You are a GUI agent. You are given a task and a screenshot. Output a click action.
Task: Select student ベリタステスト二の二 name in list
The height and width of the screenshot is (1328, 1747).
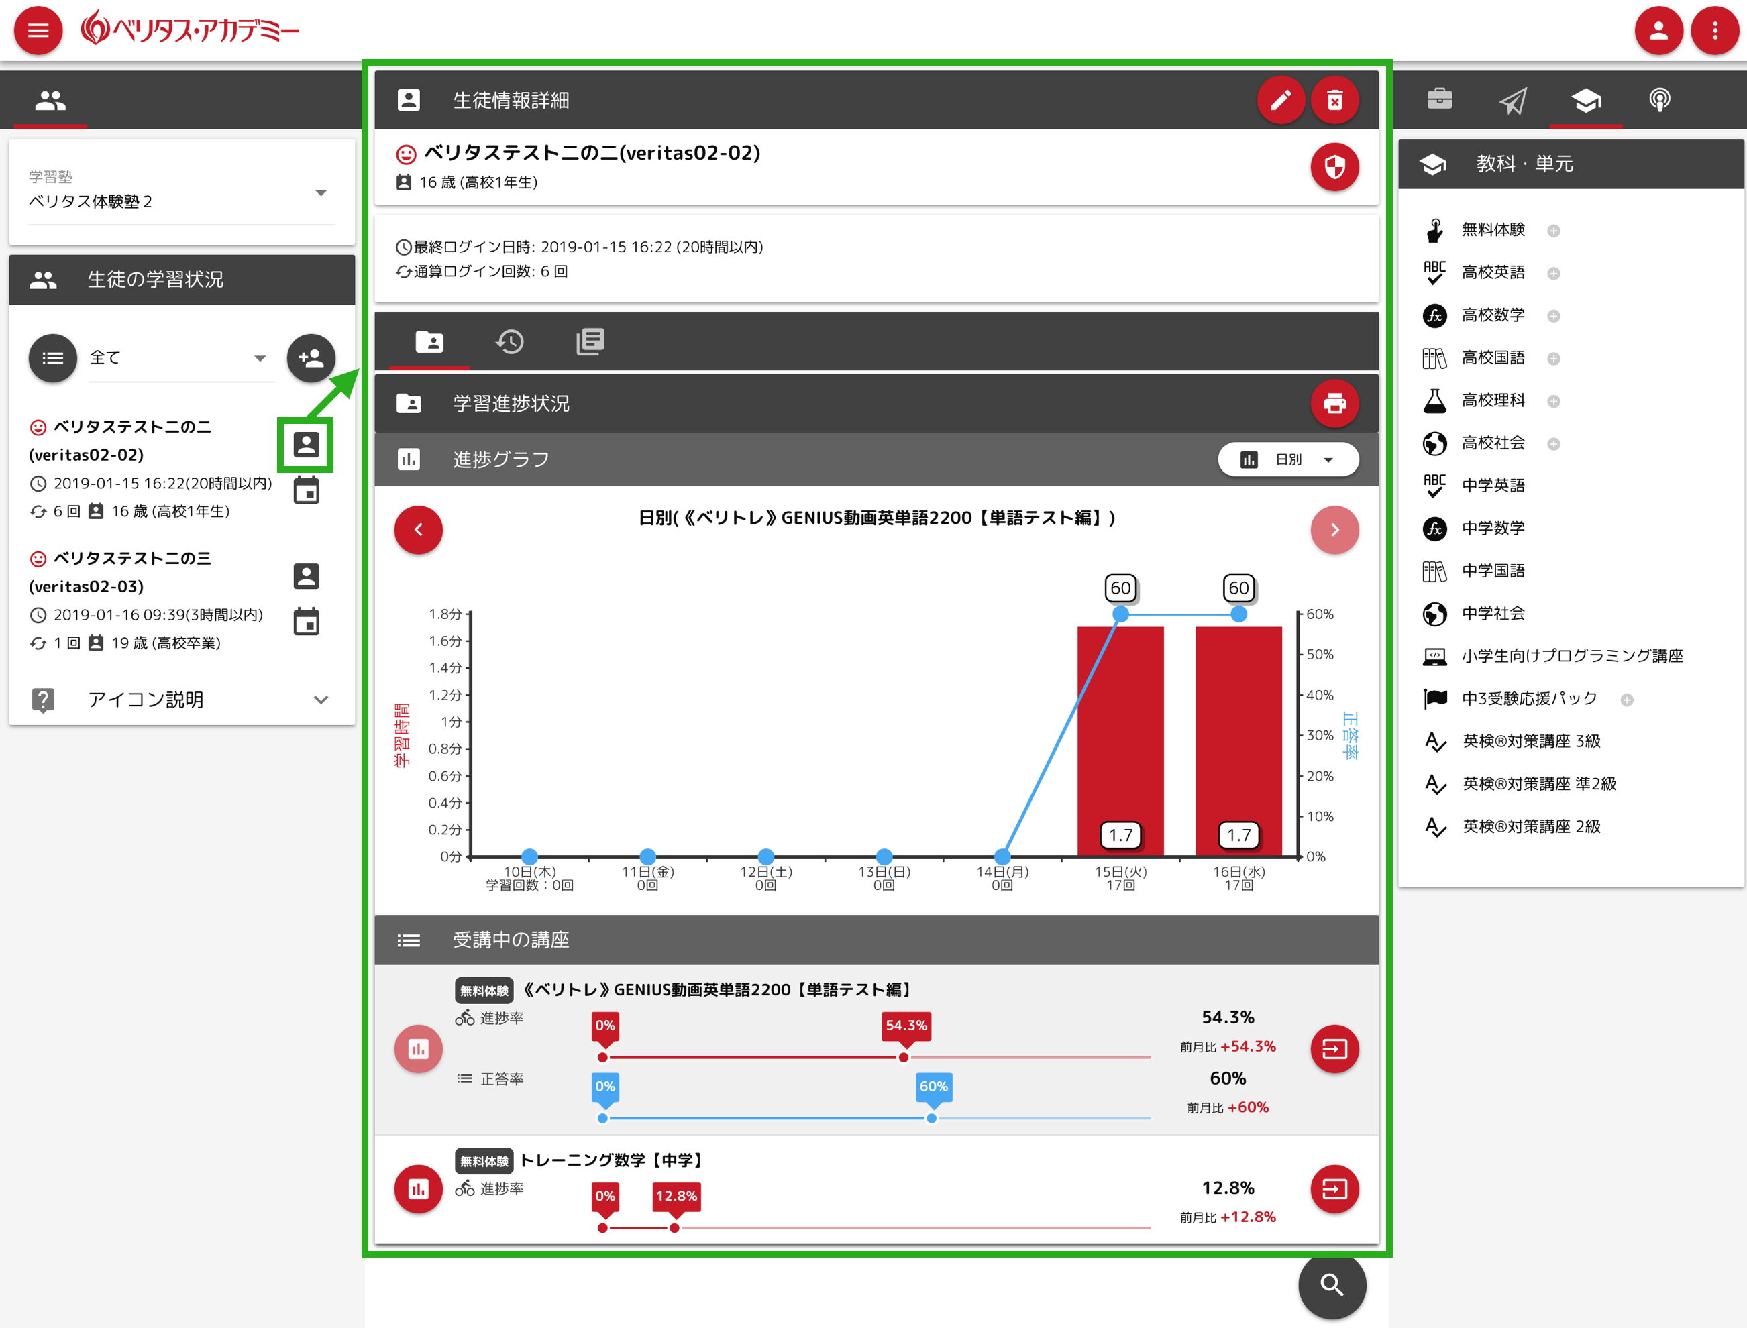click(132, 428)
